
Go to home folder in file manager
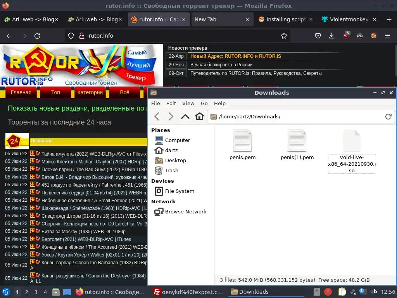coord(200,116)
